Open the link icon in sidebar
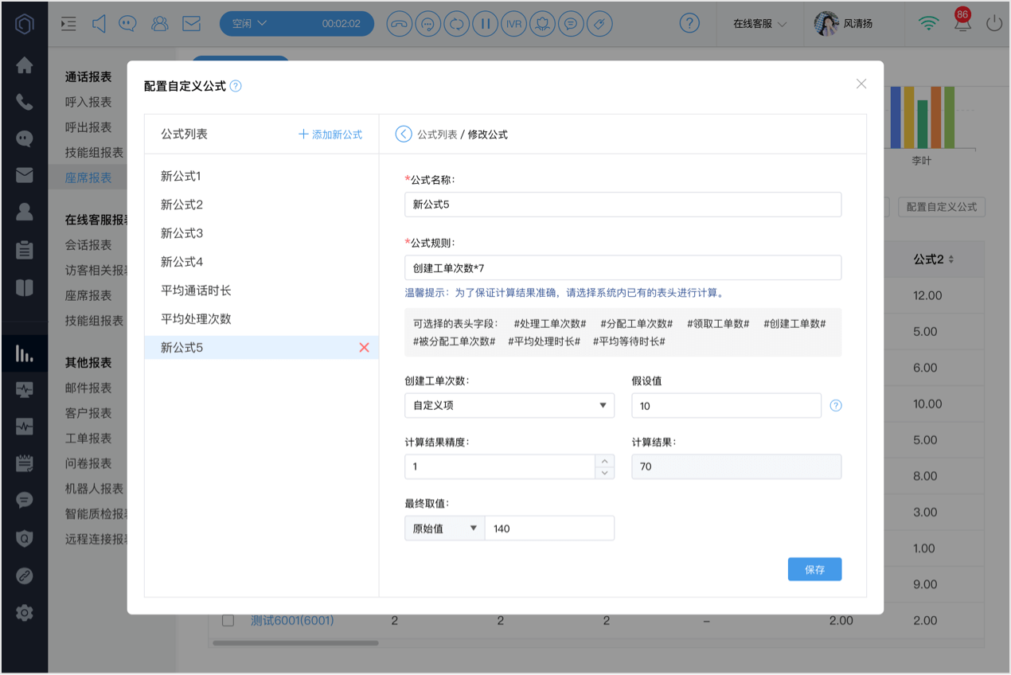 [x=24, y=576]
